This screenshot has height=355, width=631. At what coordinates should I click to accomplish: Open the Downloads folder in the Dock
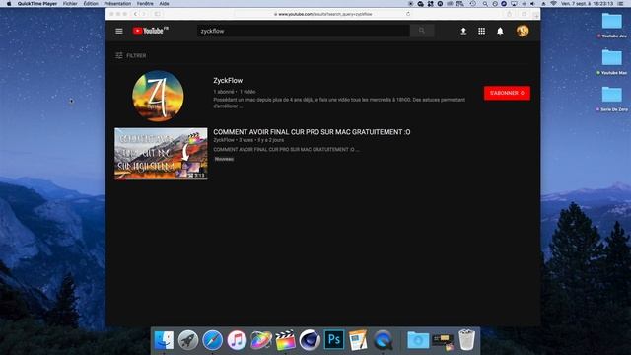pos(418,340)
